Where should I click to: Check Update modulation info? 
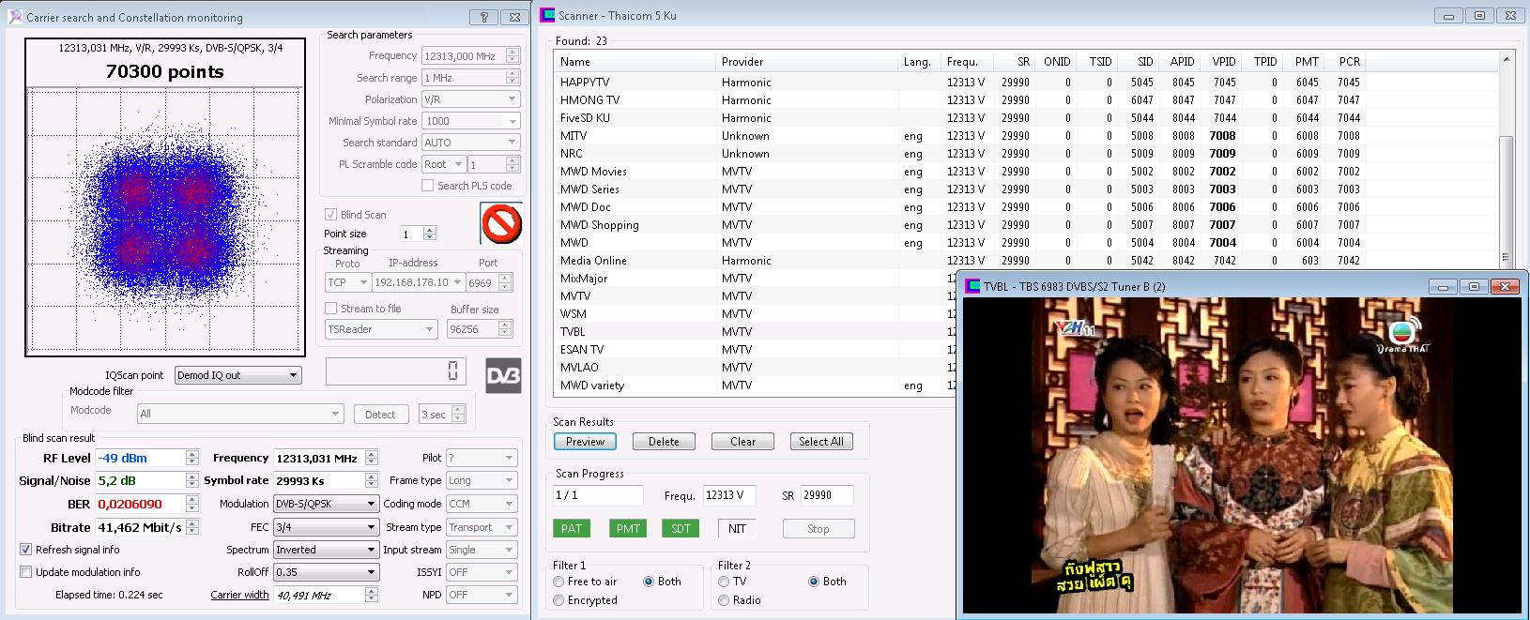(x=25, y=571)
